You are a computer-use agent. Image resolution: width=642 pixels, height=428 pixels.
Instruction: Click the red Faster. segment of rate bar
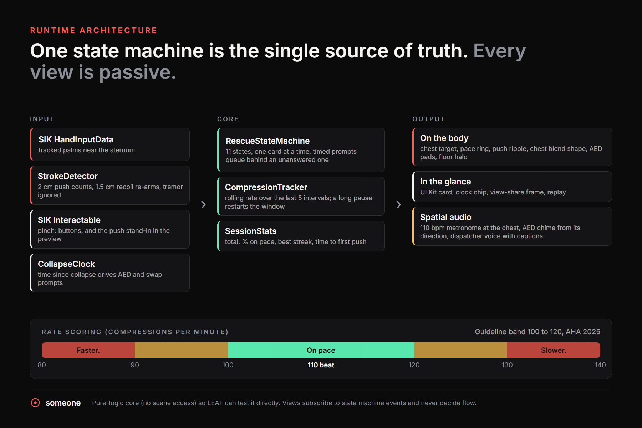pyautogui.click(x=88, y=350)
